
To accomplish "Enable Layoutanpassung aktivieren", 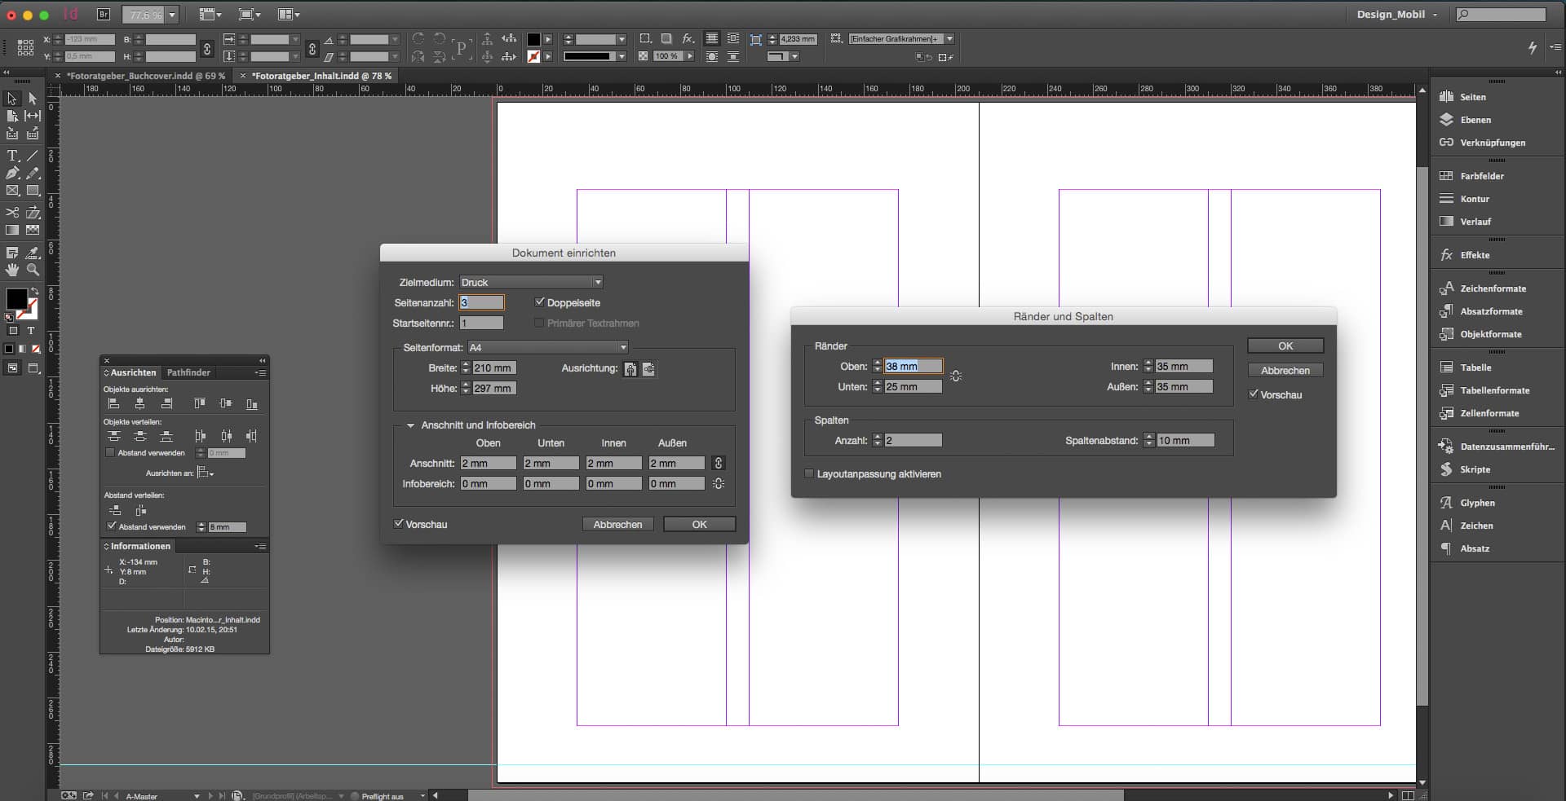I will pos(808,473).
